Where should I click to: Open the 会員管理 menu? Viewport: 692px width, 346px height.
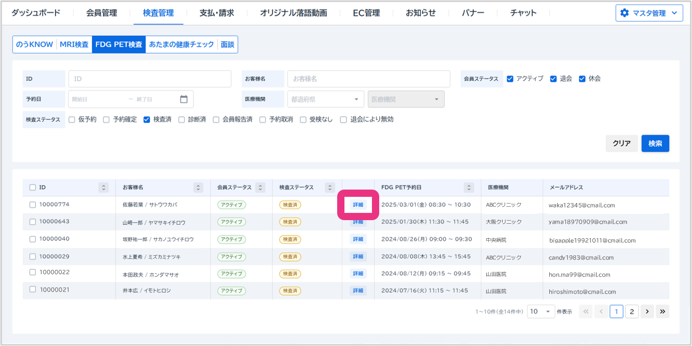pyautogui.click(x=102, y=13)
